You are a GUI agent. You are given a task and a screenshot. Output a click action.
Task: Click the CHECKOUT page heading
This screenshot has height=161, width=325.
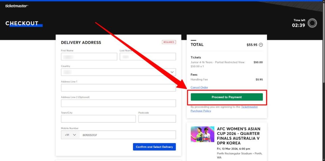[22, 23]
